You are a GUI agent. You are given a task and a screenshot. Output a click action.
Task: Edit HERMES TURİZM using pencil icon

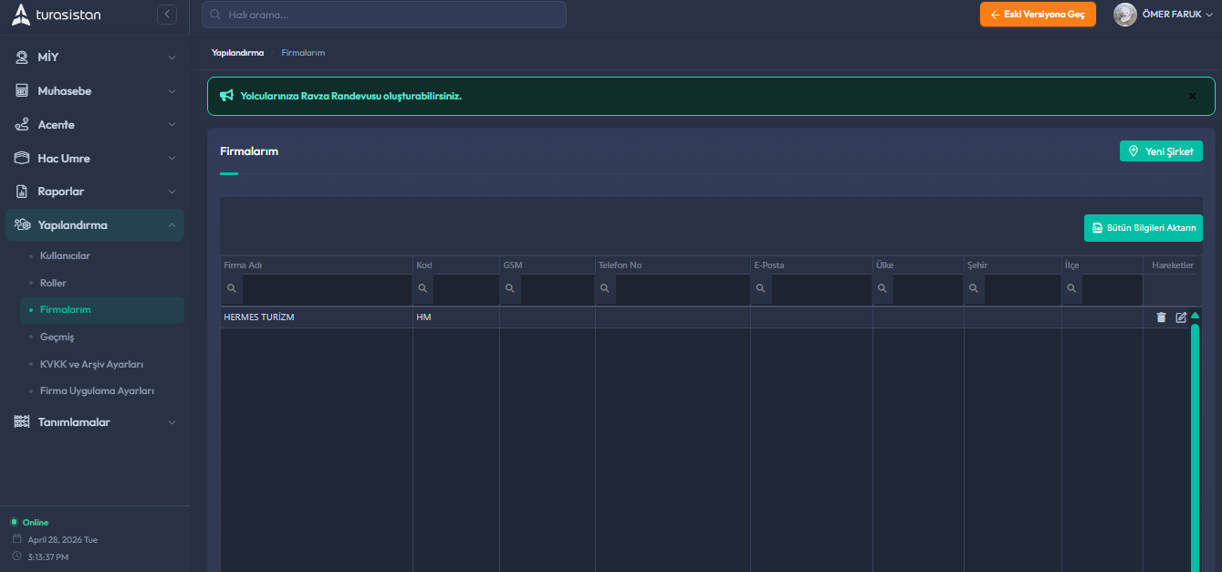[1181, 317]
